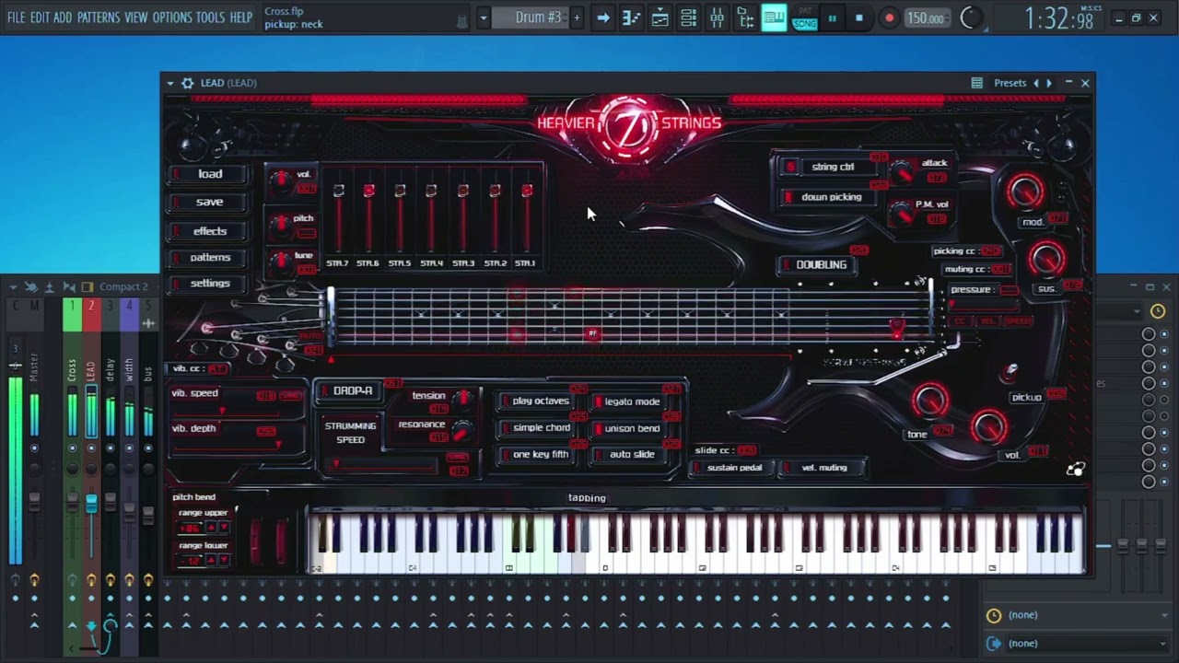Image resolution: width=1179 pixels, height=663 pixels.
Task: Expand LEAD plugin window menu arrow
Action: [x=170, y=83]
